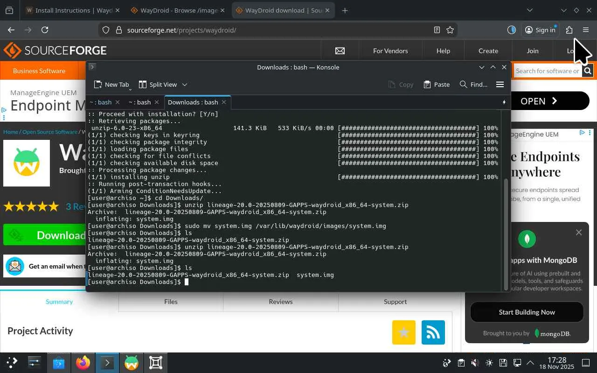Viewport: 597px width, 373px height.
Task: Open Firefox View tab overview icon
Action: 9,10
